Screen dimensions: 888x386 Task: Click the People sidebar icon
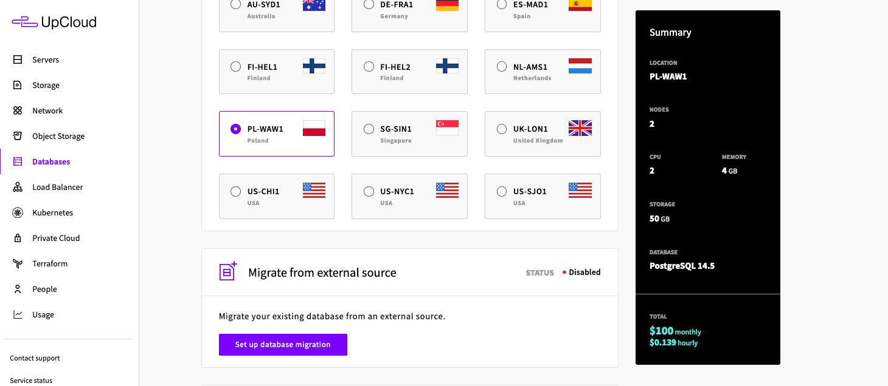click(18, 289)
